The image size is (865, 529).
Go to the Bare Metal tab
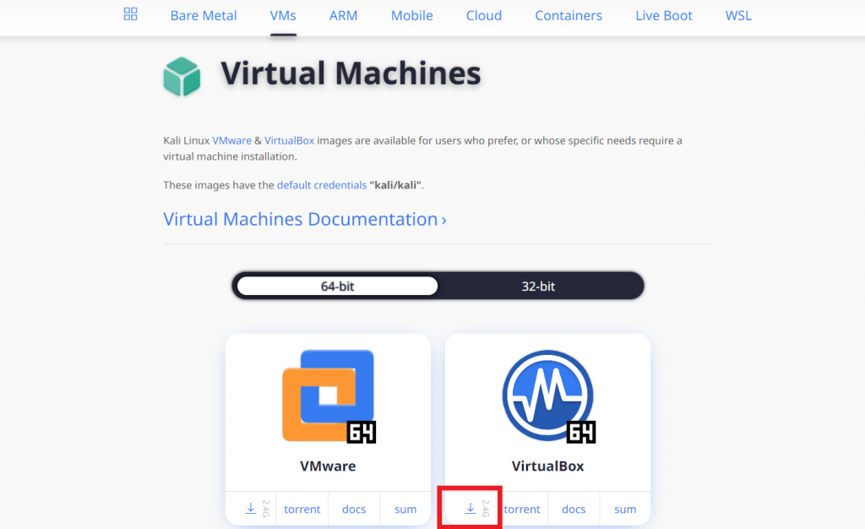(204, 15)
